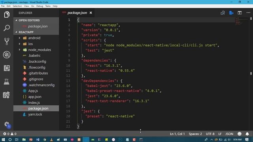253x142 pixels.
Task: Open the Debug menu
Action: point(40,6)
